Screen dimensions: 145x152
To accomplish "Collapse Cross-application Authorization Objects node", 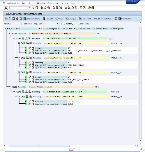I will (10, 33).
